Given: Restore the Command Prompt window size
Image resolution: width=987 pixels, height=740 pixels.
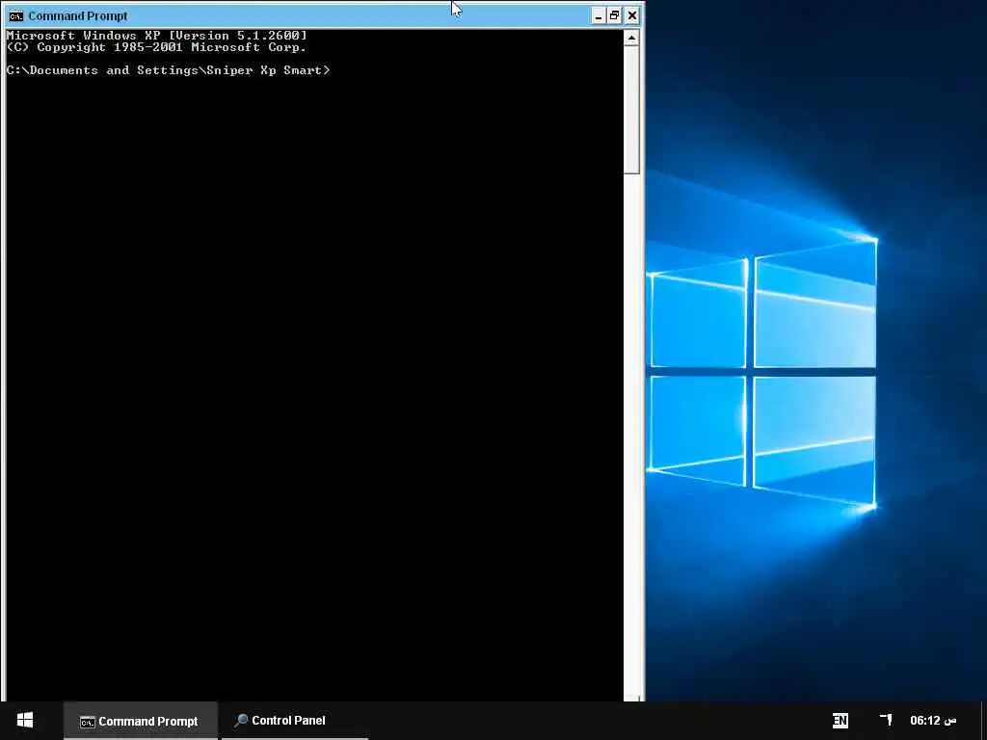Looking at the screenshot, I should tap(614, 16).
